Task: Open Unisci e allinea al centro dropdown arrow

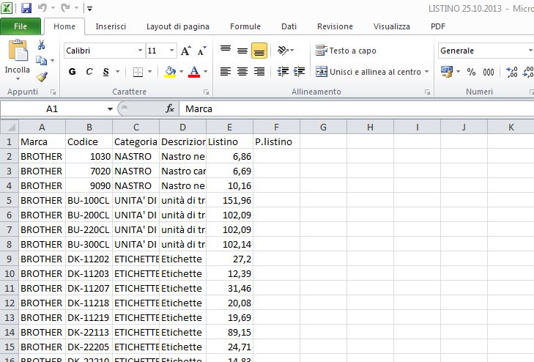Action: click(x=427, y=72)
